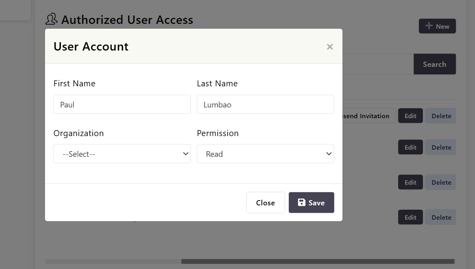Click Delete in the third user row
475x269 pixels.
[441, 182]
